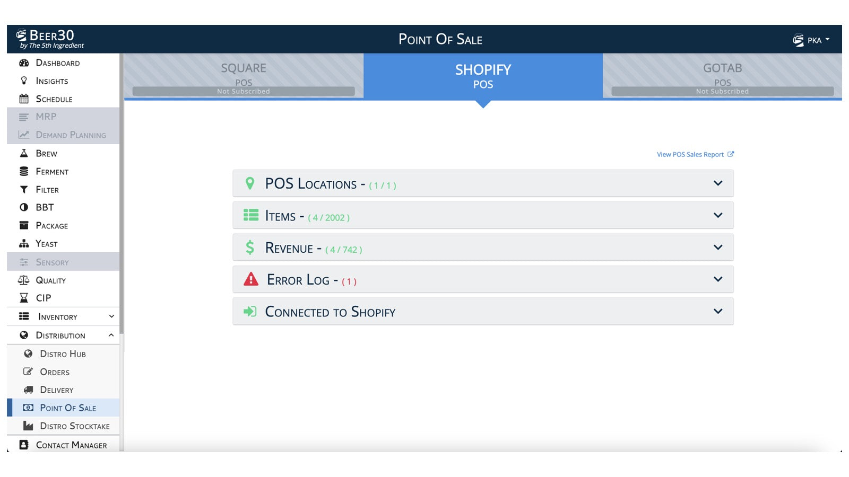Click the Inventory list icon

(24, 316)
